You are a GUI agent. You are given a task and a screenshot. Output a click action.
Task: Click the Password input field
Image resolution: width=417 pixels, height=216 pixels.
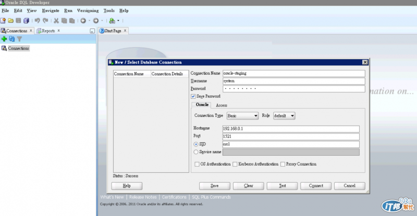(294, 89)
